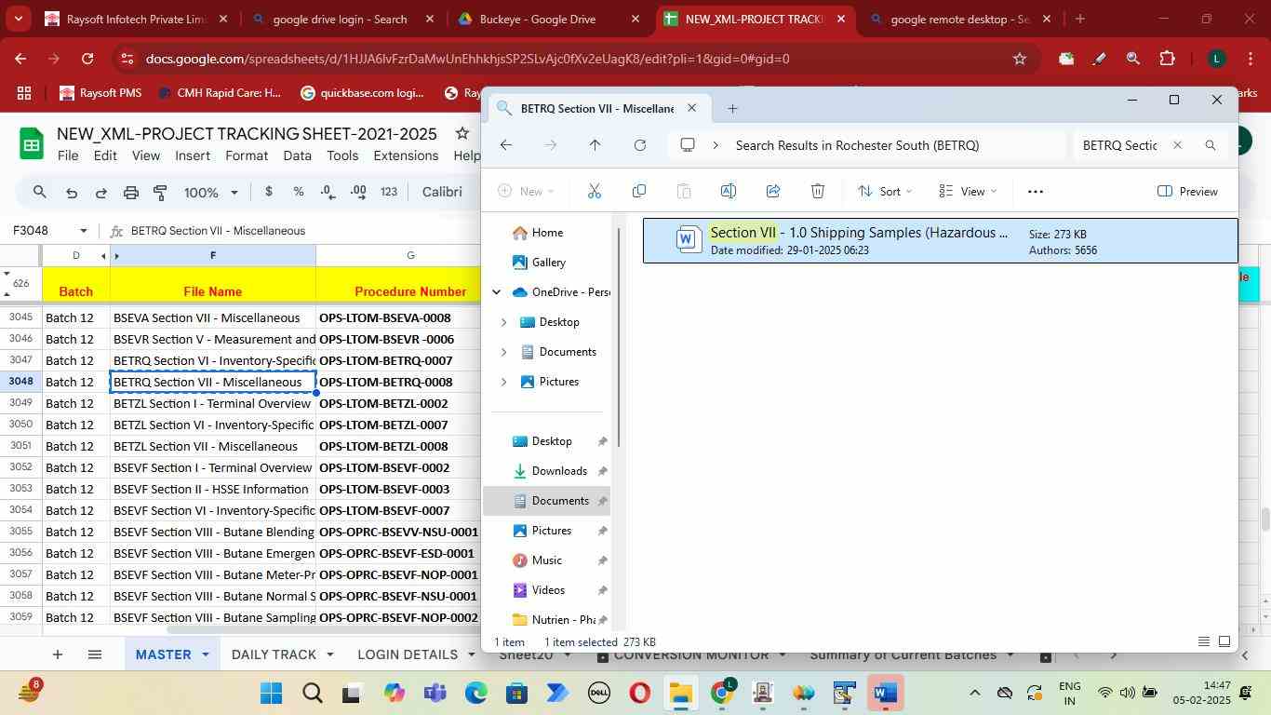1271x715 pixels.
Task: Open Music folder in navigation pane
Action: 546,560
